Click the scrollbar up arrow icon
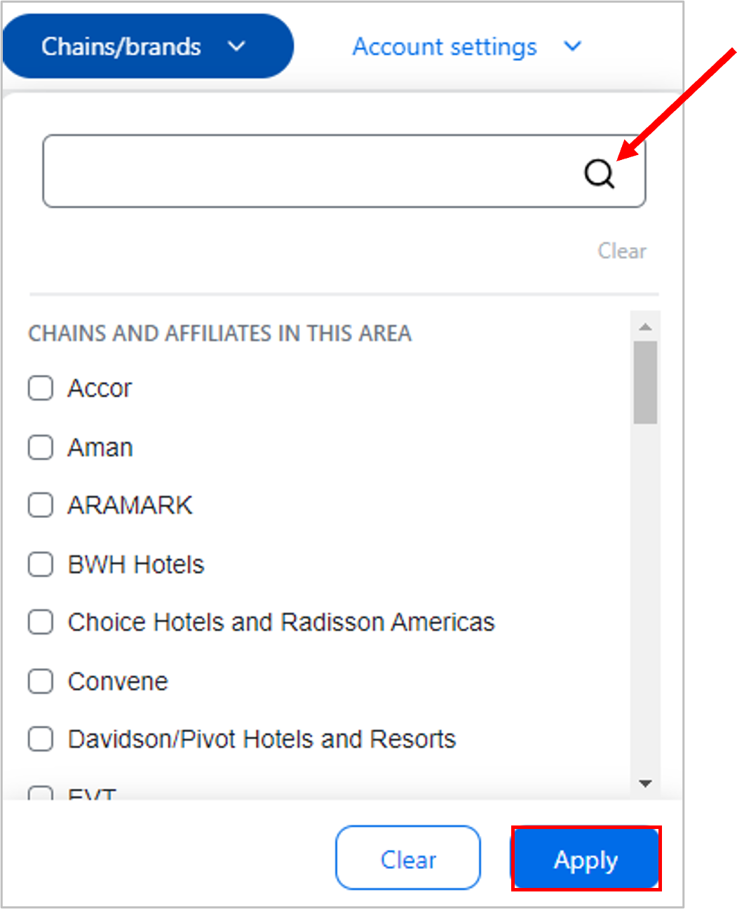 (x=646, y=325)
